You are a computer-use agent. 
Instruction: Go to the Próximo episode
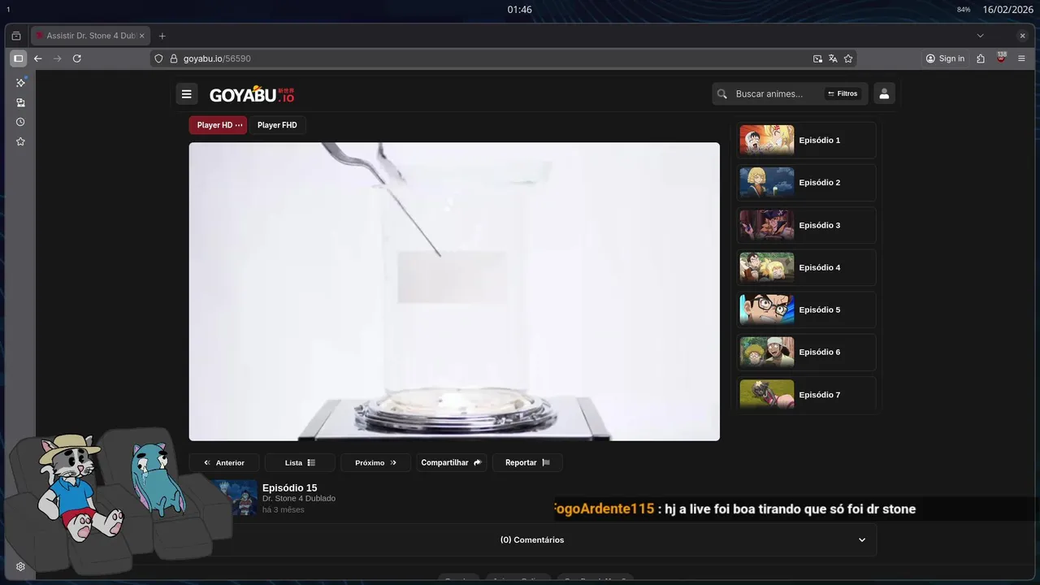click(x=375, y=462)
